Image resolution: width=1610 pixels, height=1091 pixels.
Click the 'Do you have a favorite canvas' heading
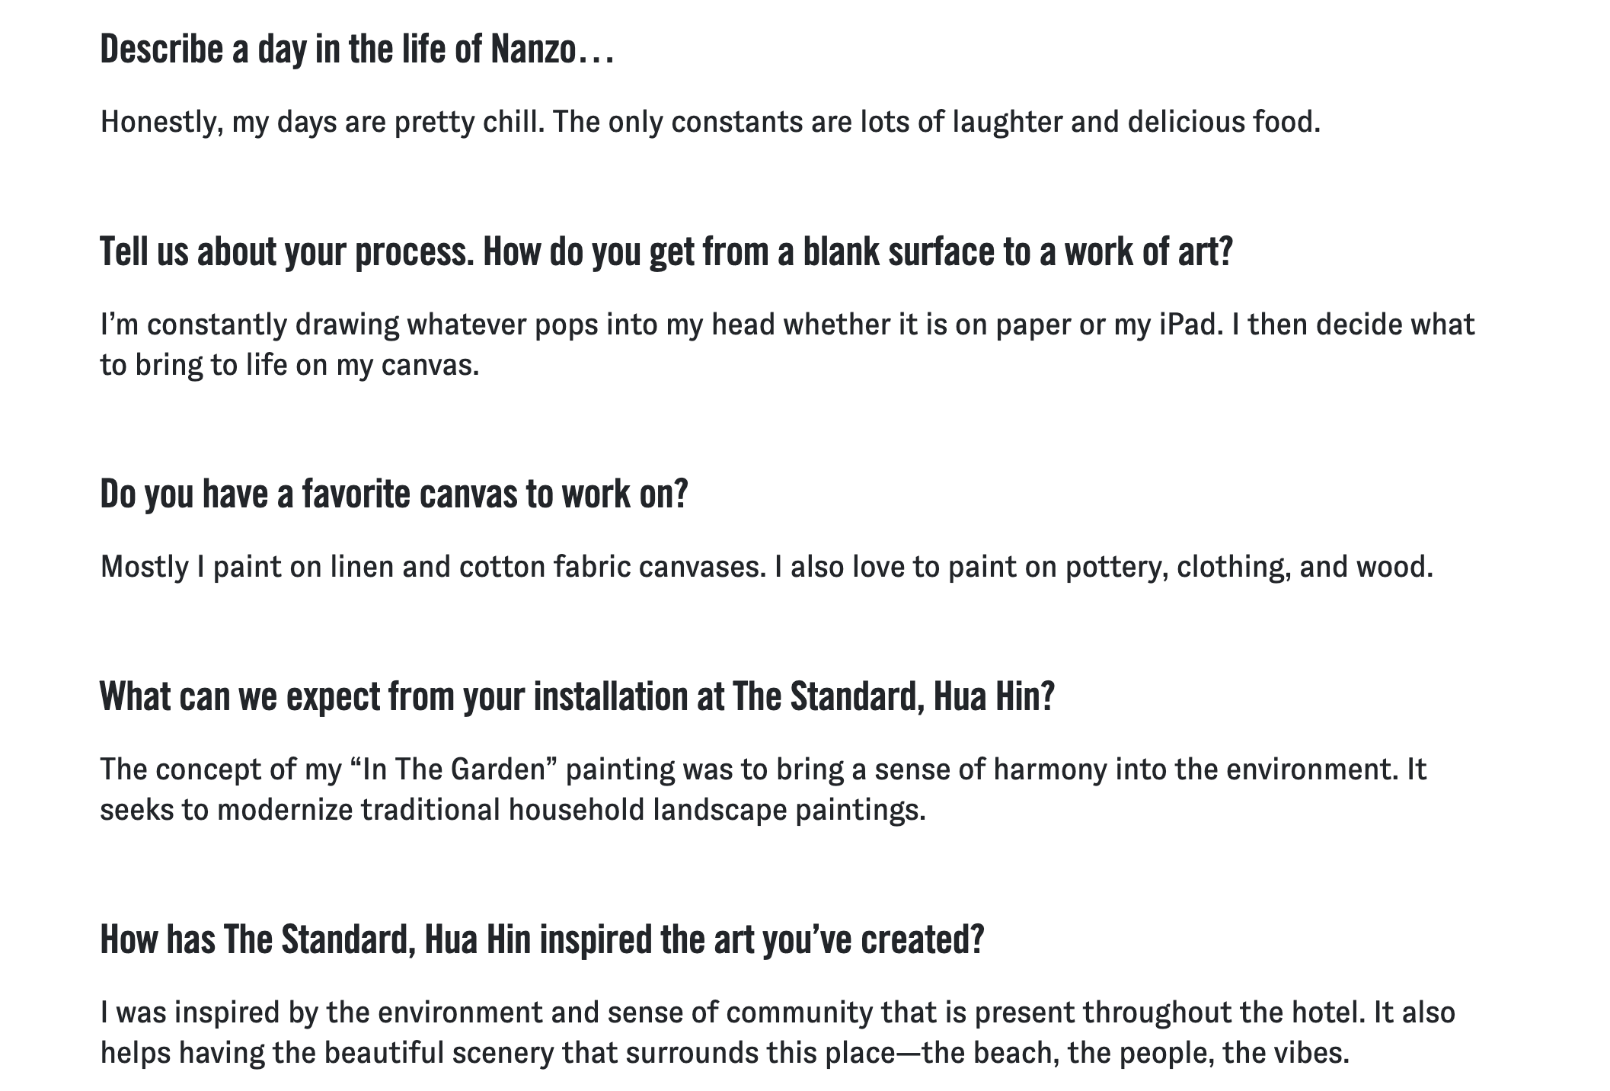tap(394, 494)
